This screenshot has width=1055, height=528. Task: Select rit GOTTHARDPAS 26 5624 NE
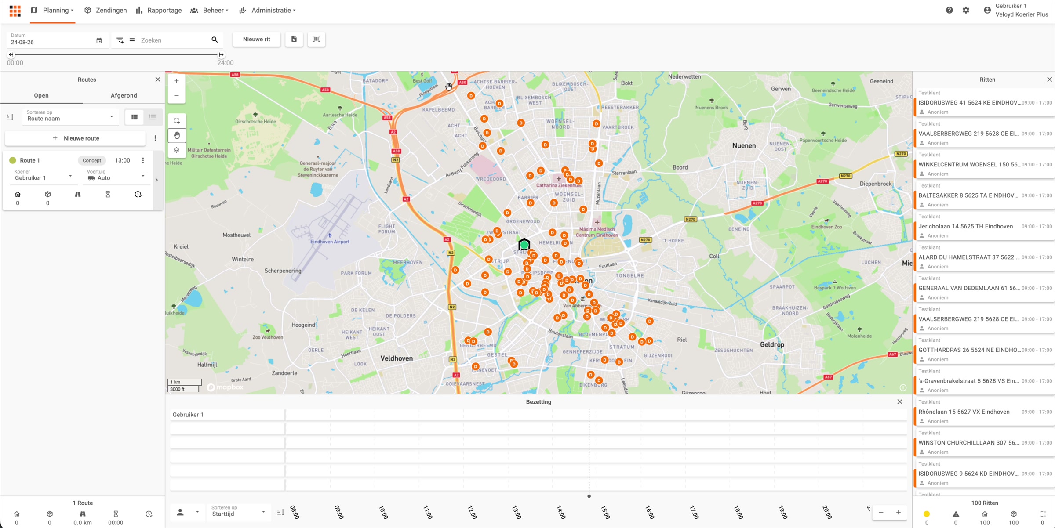tap(985, 350)
